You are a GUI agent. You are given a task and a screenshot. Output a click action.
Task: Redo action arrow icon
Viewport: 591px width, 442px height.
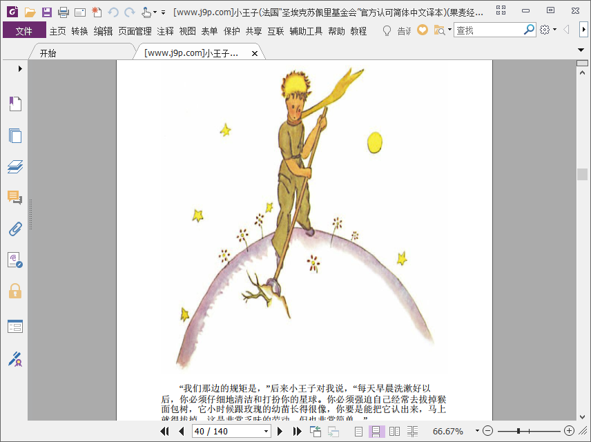click(x=129, y=12)
